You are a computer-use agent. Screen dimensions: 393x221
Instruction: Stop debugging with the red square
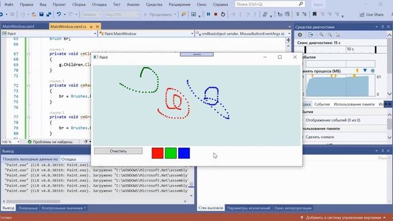pyautogui.click(x=216, y=14)
